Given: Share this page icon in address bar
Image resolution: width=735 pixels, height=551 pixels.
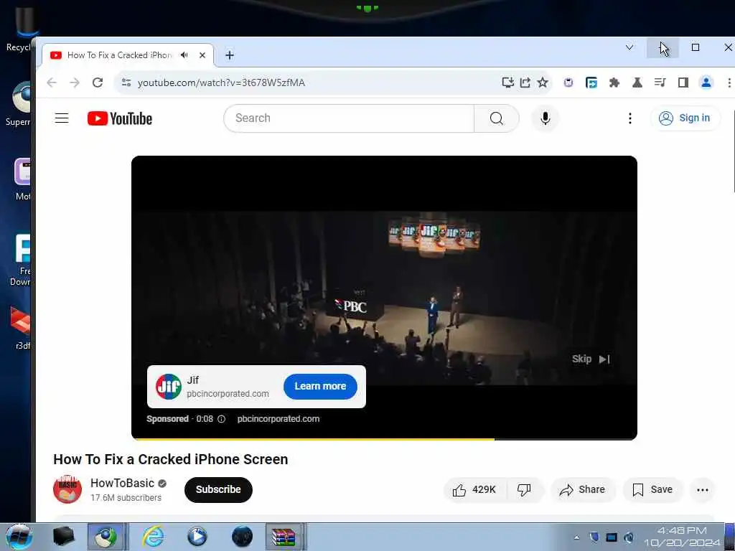Looking at the screenshot, I should point(525,83).
